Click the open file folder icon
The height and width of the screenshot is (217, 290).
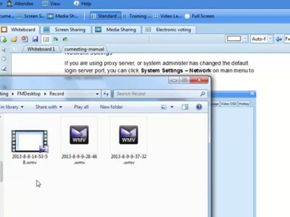(x=14, y=39)
